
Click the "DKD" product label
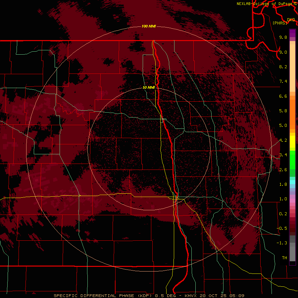pos(291,20)
